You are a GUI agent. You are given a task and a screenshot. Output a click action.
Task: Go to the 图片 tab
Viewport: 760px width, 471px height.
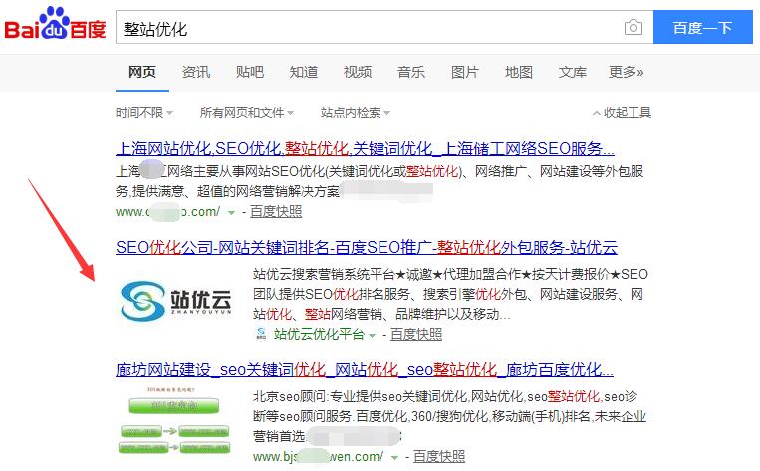[465, 72]
